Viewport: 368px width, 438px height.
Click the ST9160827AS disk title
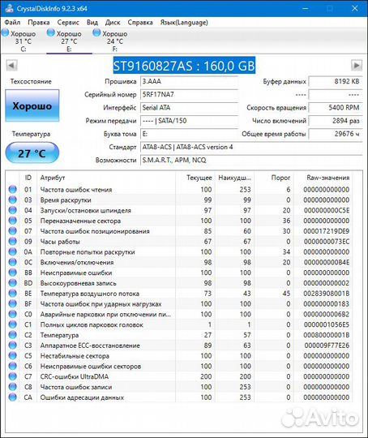coord(184,66)
